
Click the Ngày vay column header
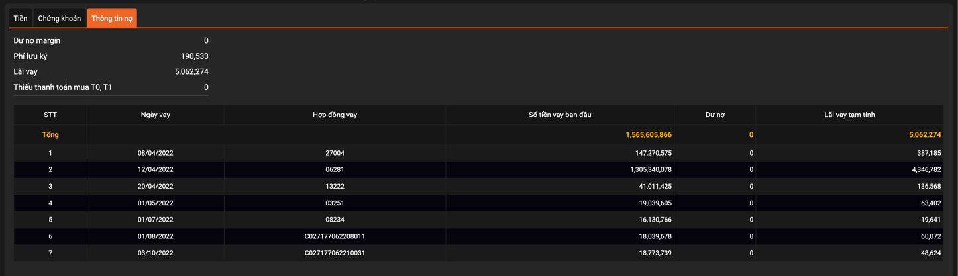(x=156, y=115)
